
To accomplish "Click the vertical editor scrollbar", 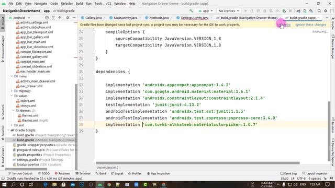I will point(329,131).
